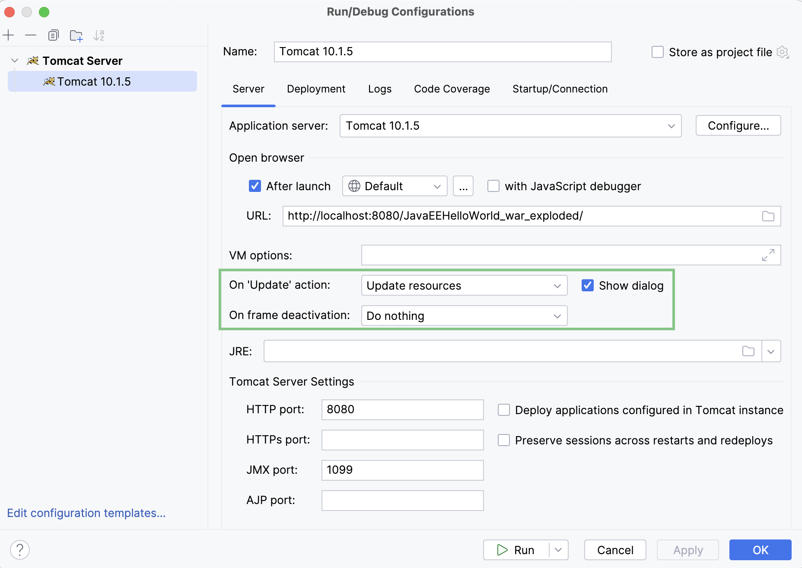Viewport: 802px width, 568px height.
Task: Click the JMX port field
Action: pyautogui.click(x=402, y=470)
